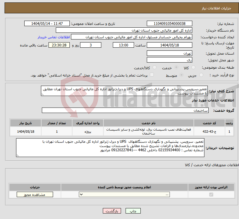Click the unit cell پروژه
Viewport: 239px width, 219px height.
tap(88, 132)
